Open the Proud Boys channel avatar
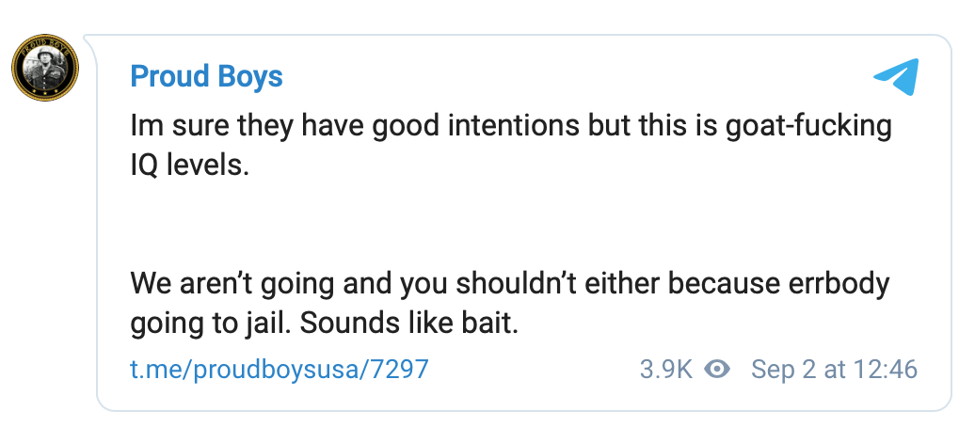The width and height of the screenshot is (975, 427). 45,68
